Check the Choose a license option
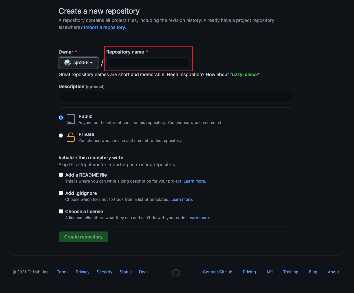The image size is (354, 293). [x=61, y=211]
